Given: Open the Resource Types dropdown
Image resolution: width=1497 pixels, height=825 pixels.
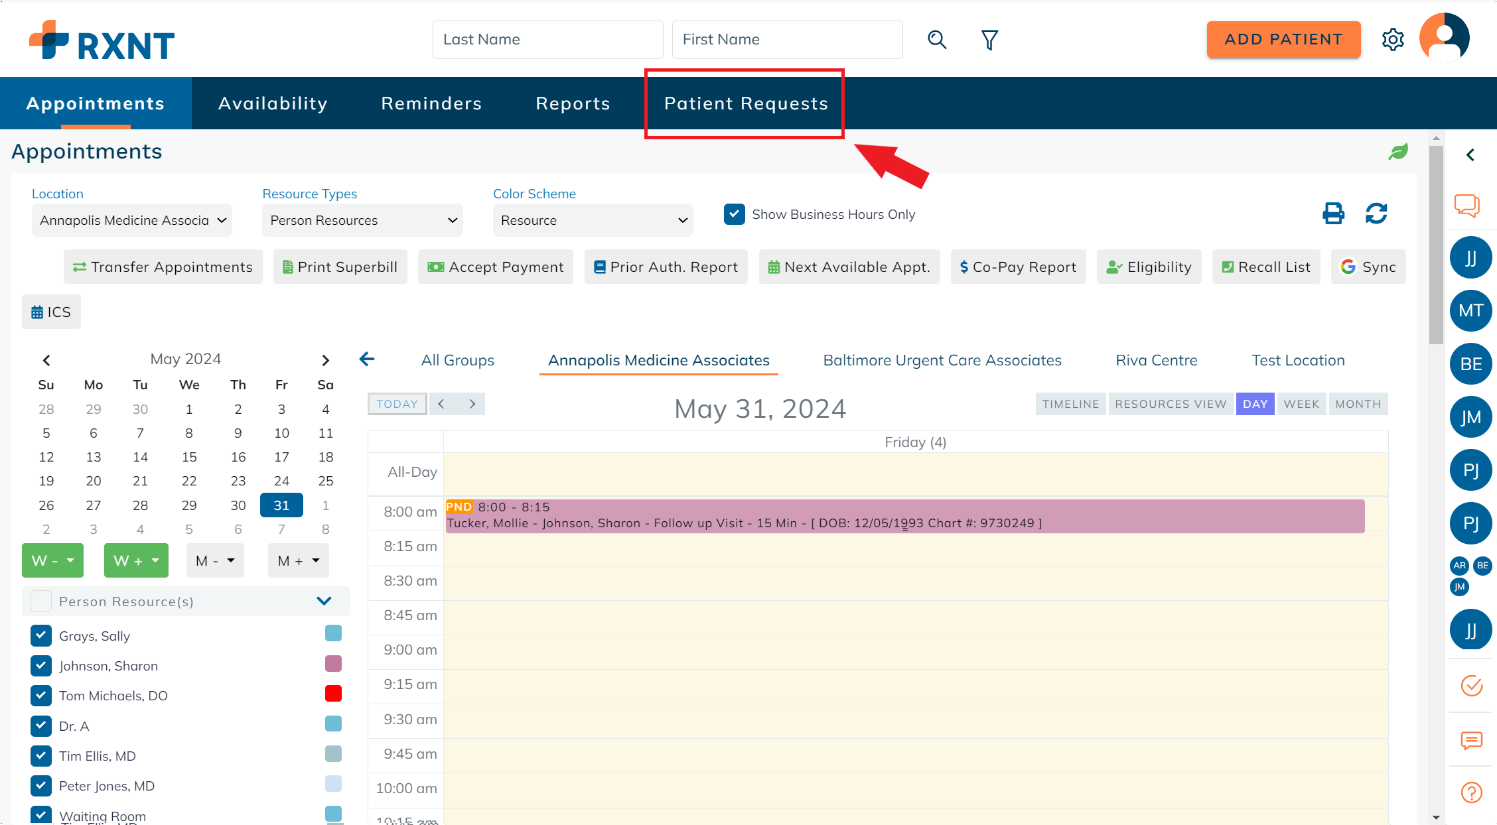Looking at the screenshot, I should point(362,220).
